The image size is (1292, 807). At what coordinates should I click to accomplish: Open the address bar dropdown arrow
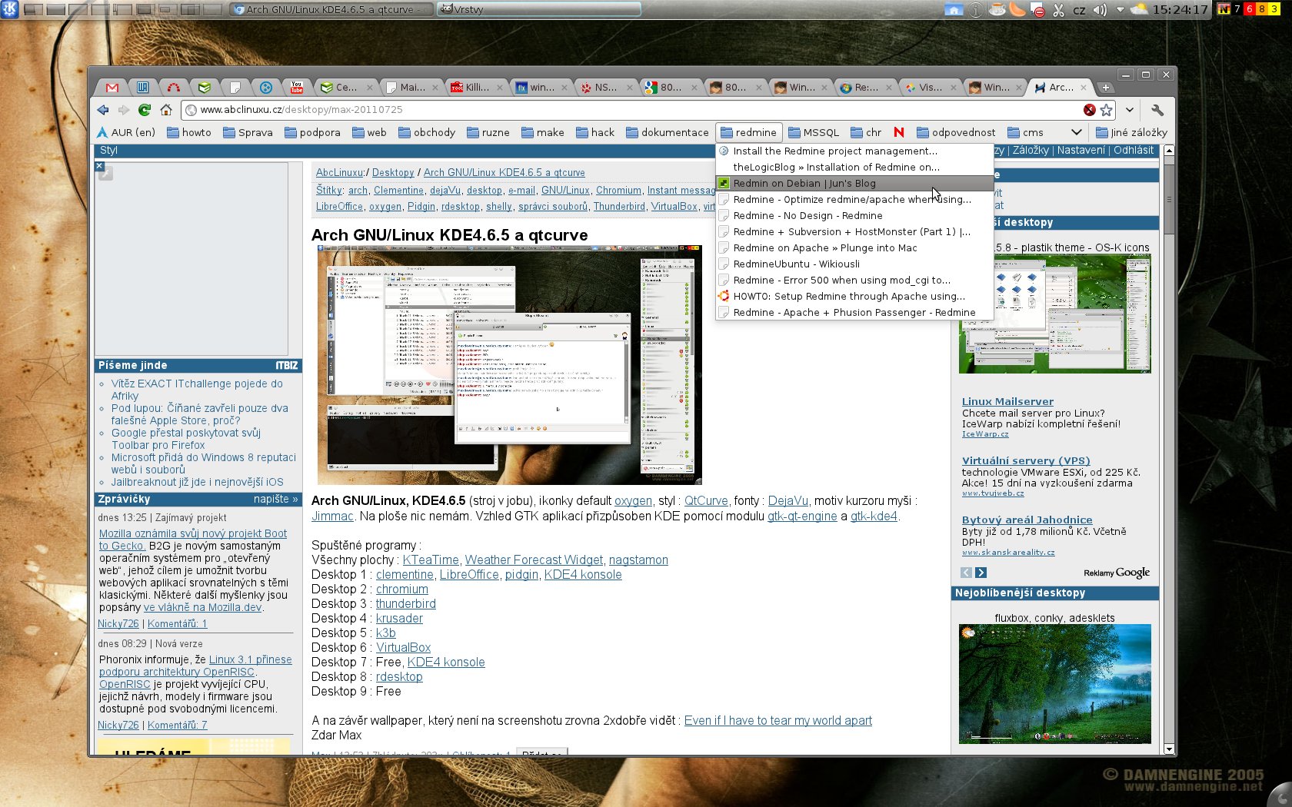click(x=1129, y=110)
